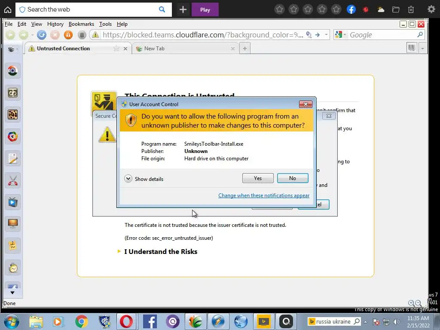
Task: Zoom out with status bar magnifier minus
Action: point(418,303)
